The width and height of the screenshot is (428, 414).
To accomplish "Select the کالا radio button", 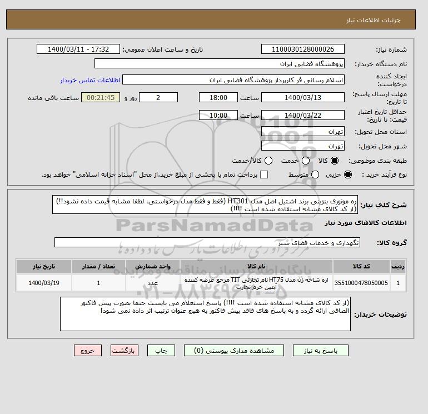I will [x=335, y=161].
